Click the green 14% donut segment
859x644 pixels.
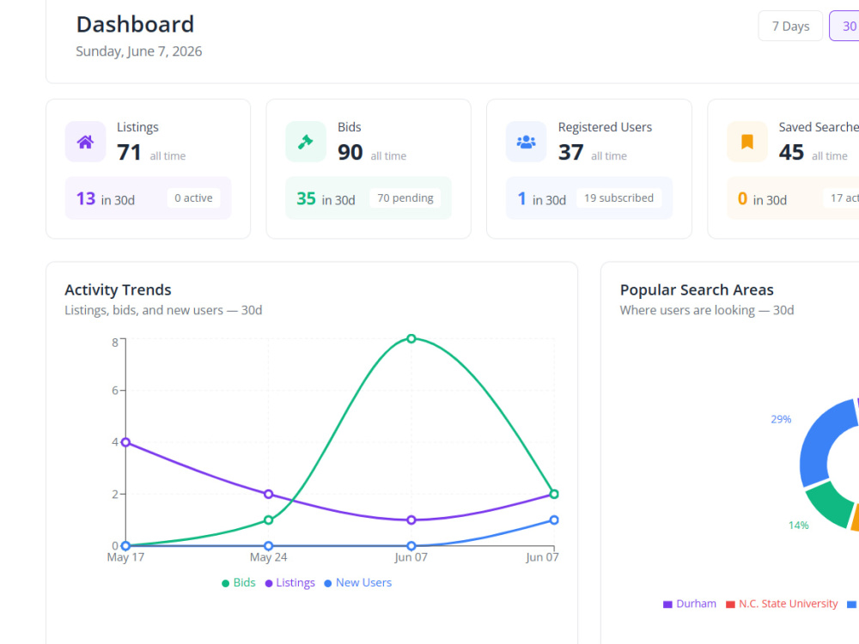point(832,504)
